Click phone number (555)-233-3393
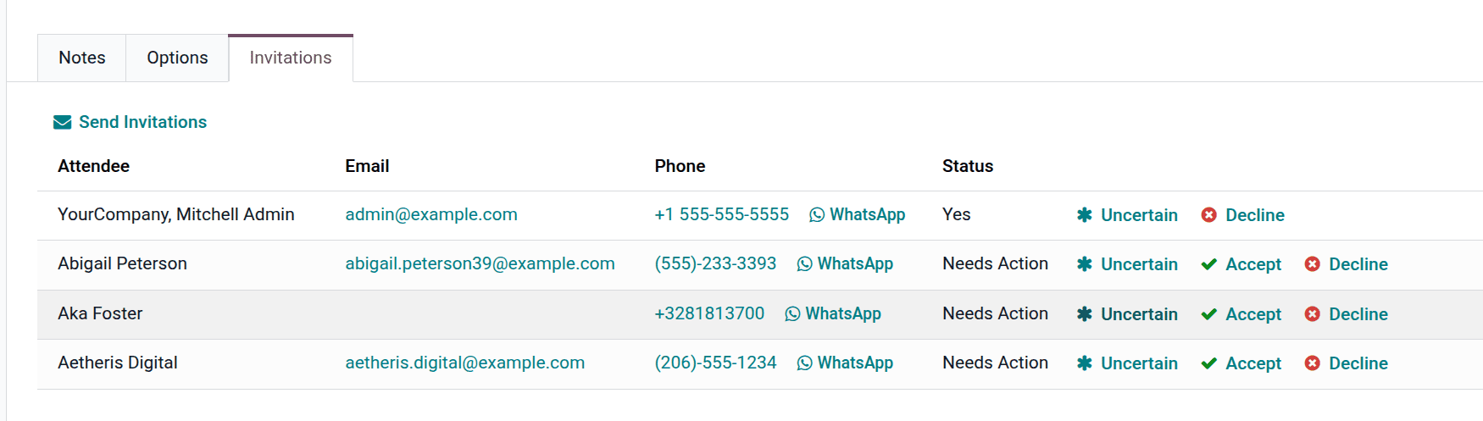This screenshot has height=421, width=1483. 715,264
